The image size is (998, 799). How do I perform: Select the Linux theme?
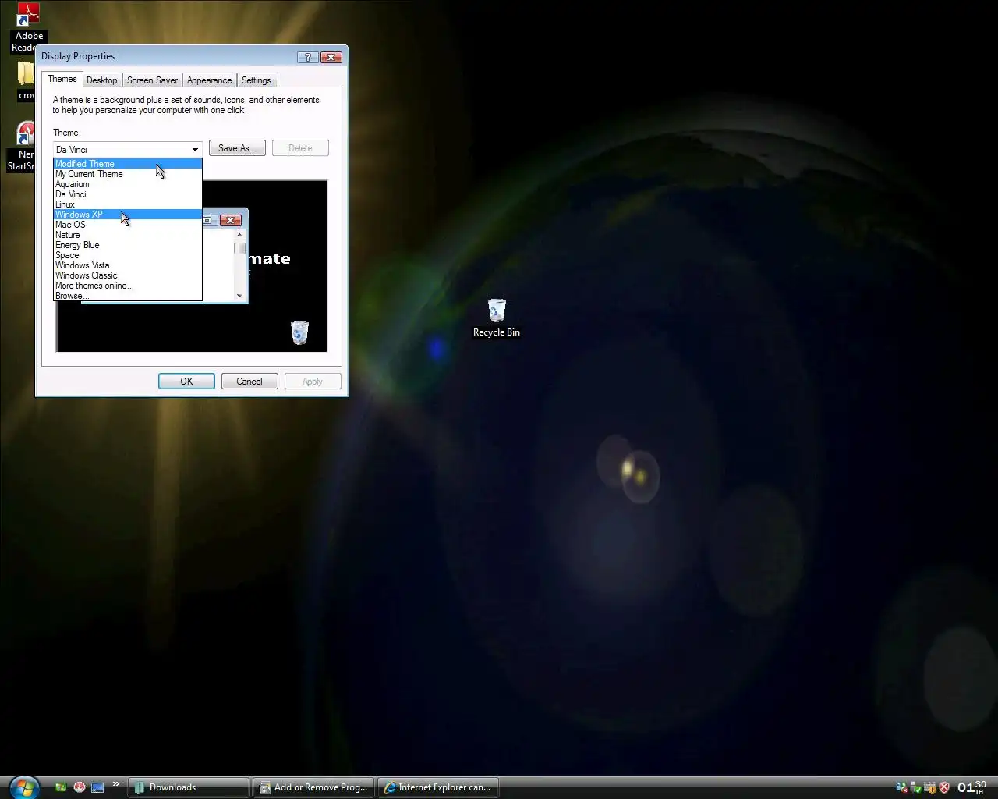(128, 204)
